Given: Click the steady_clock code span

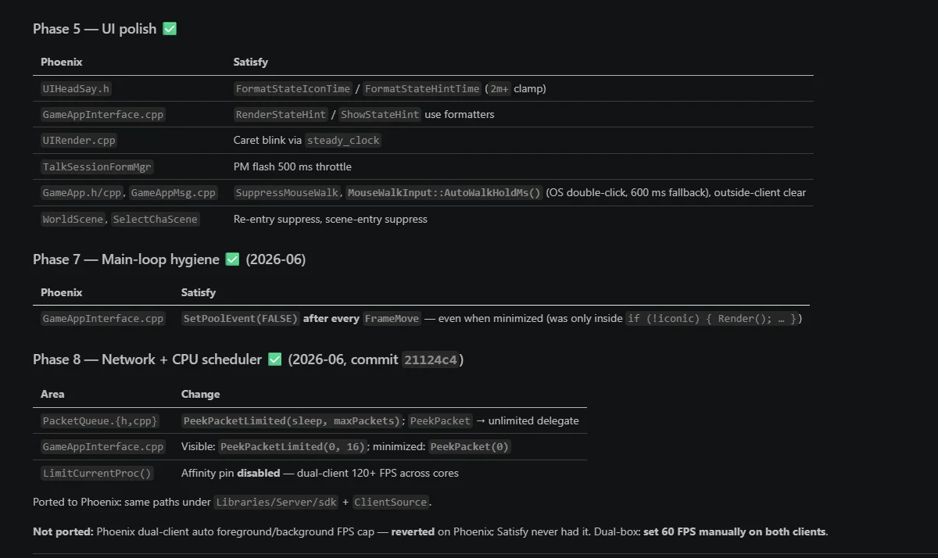Looking at the screenshot, I should click(x=343, y=141).
